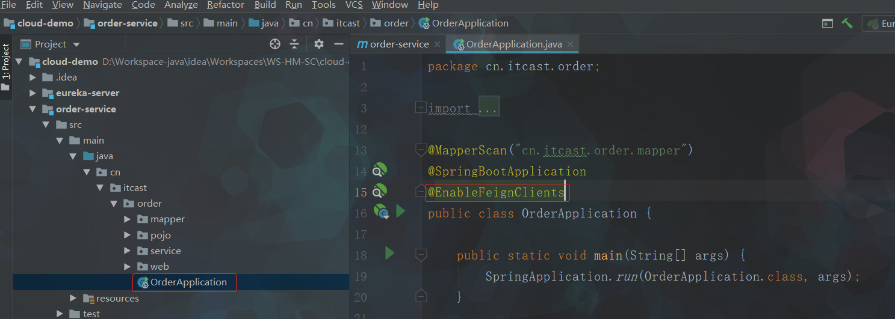Image resolution: width=895 pixels, height=319 pixels.
Task: Close the order-service editor tab
Action: [438, 44]
